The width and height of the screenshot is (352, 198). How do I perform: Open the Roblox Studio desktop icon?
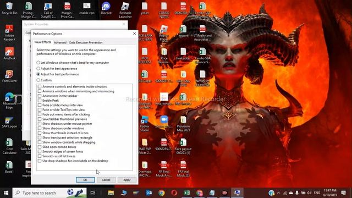tap(145, 124)
